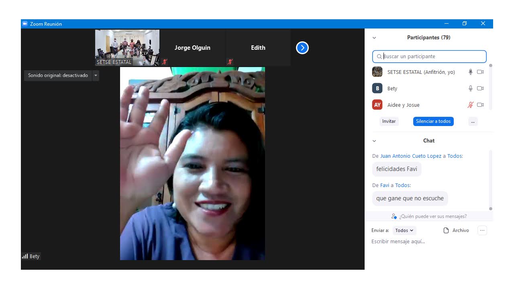Collapse the Chat panel chevron
The height and width of the screenshot is (289, 514).
point(374,141)
